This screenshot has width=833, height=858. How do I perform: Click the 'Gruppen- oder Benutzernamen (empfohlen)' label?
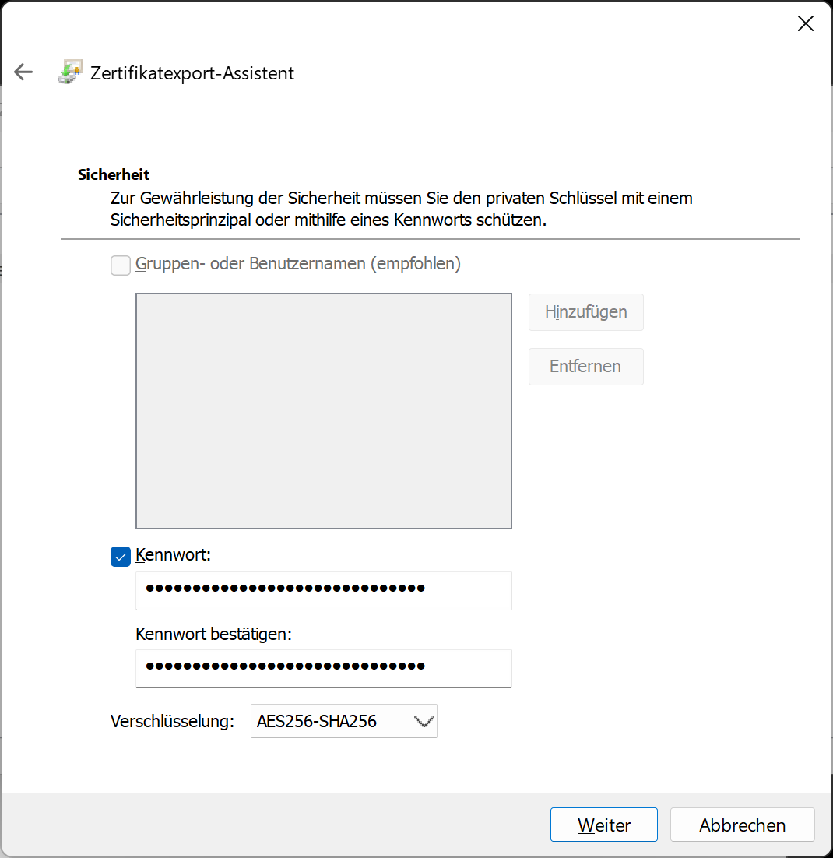coord(298,264)
